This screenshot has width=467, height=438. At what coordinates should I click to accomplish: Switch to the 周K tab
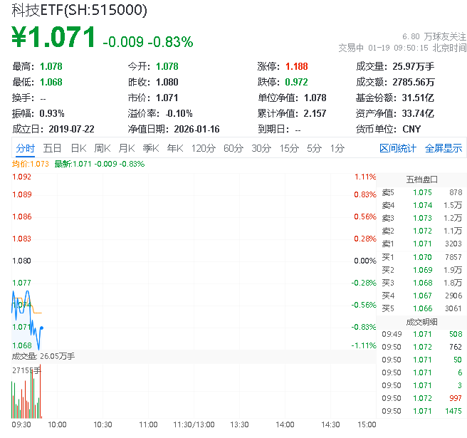(103, 148)
